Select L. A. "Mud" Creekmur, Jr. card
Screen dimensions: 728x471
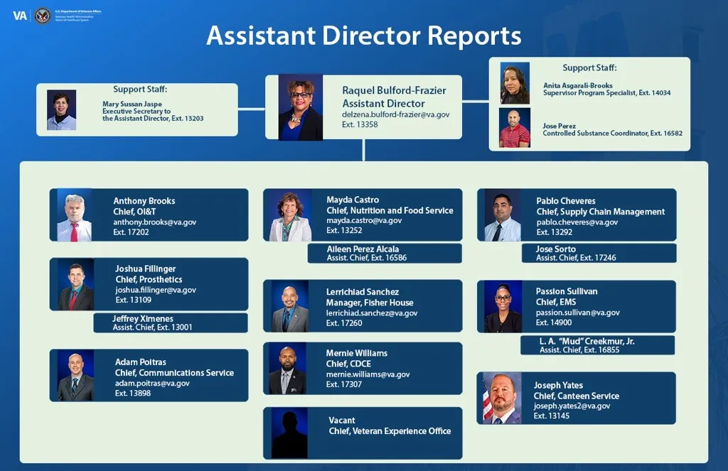click(597, 345)
